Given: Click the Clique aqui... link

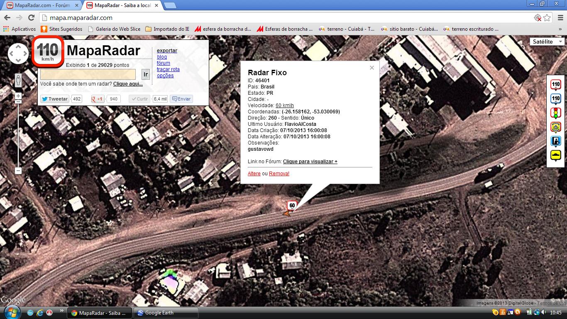Looking at the screenshot, I should [128, 84].
